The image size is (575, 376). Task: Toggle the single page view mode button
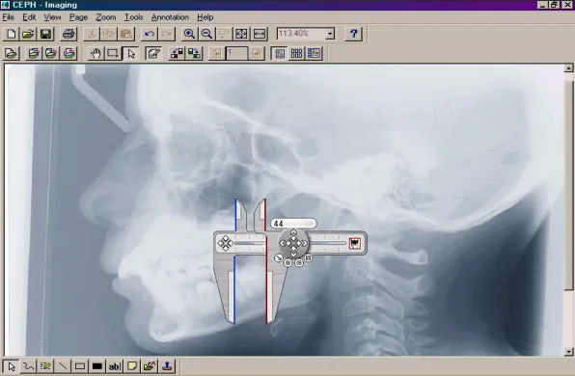pos(280,53)
